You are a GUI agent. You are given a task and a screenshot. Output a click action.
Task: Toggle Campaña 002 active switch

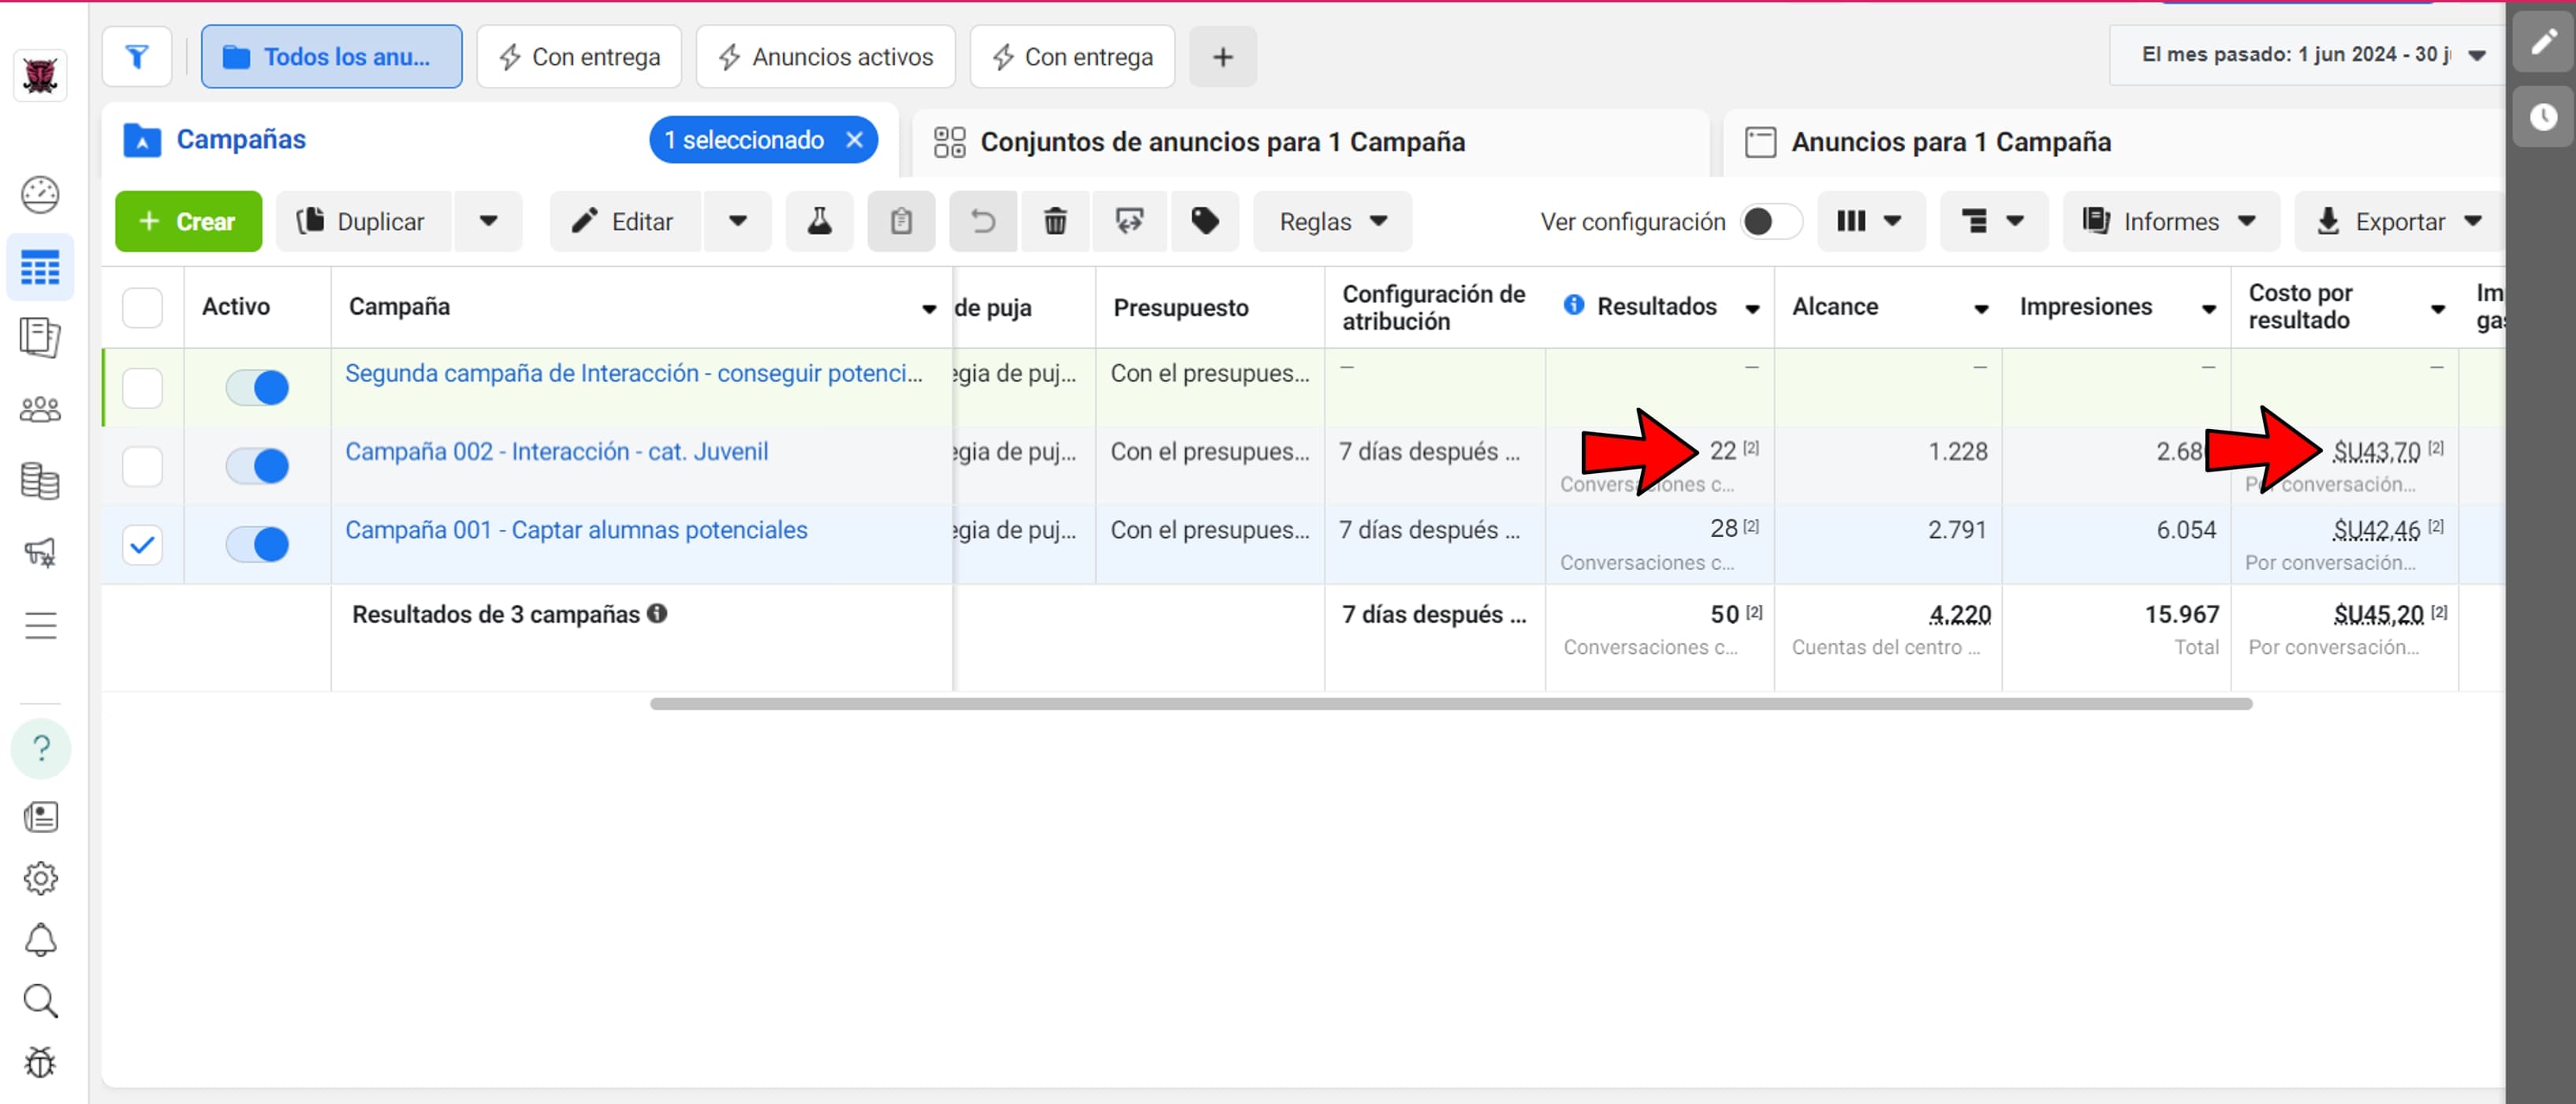(257, 466)
